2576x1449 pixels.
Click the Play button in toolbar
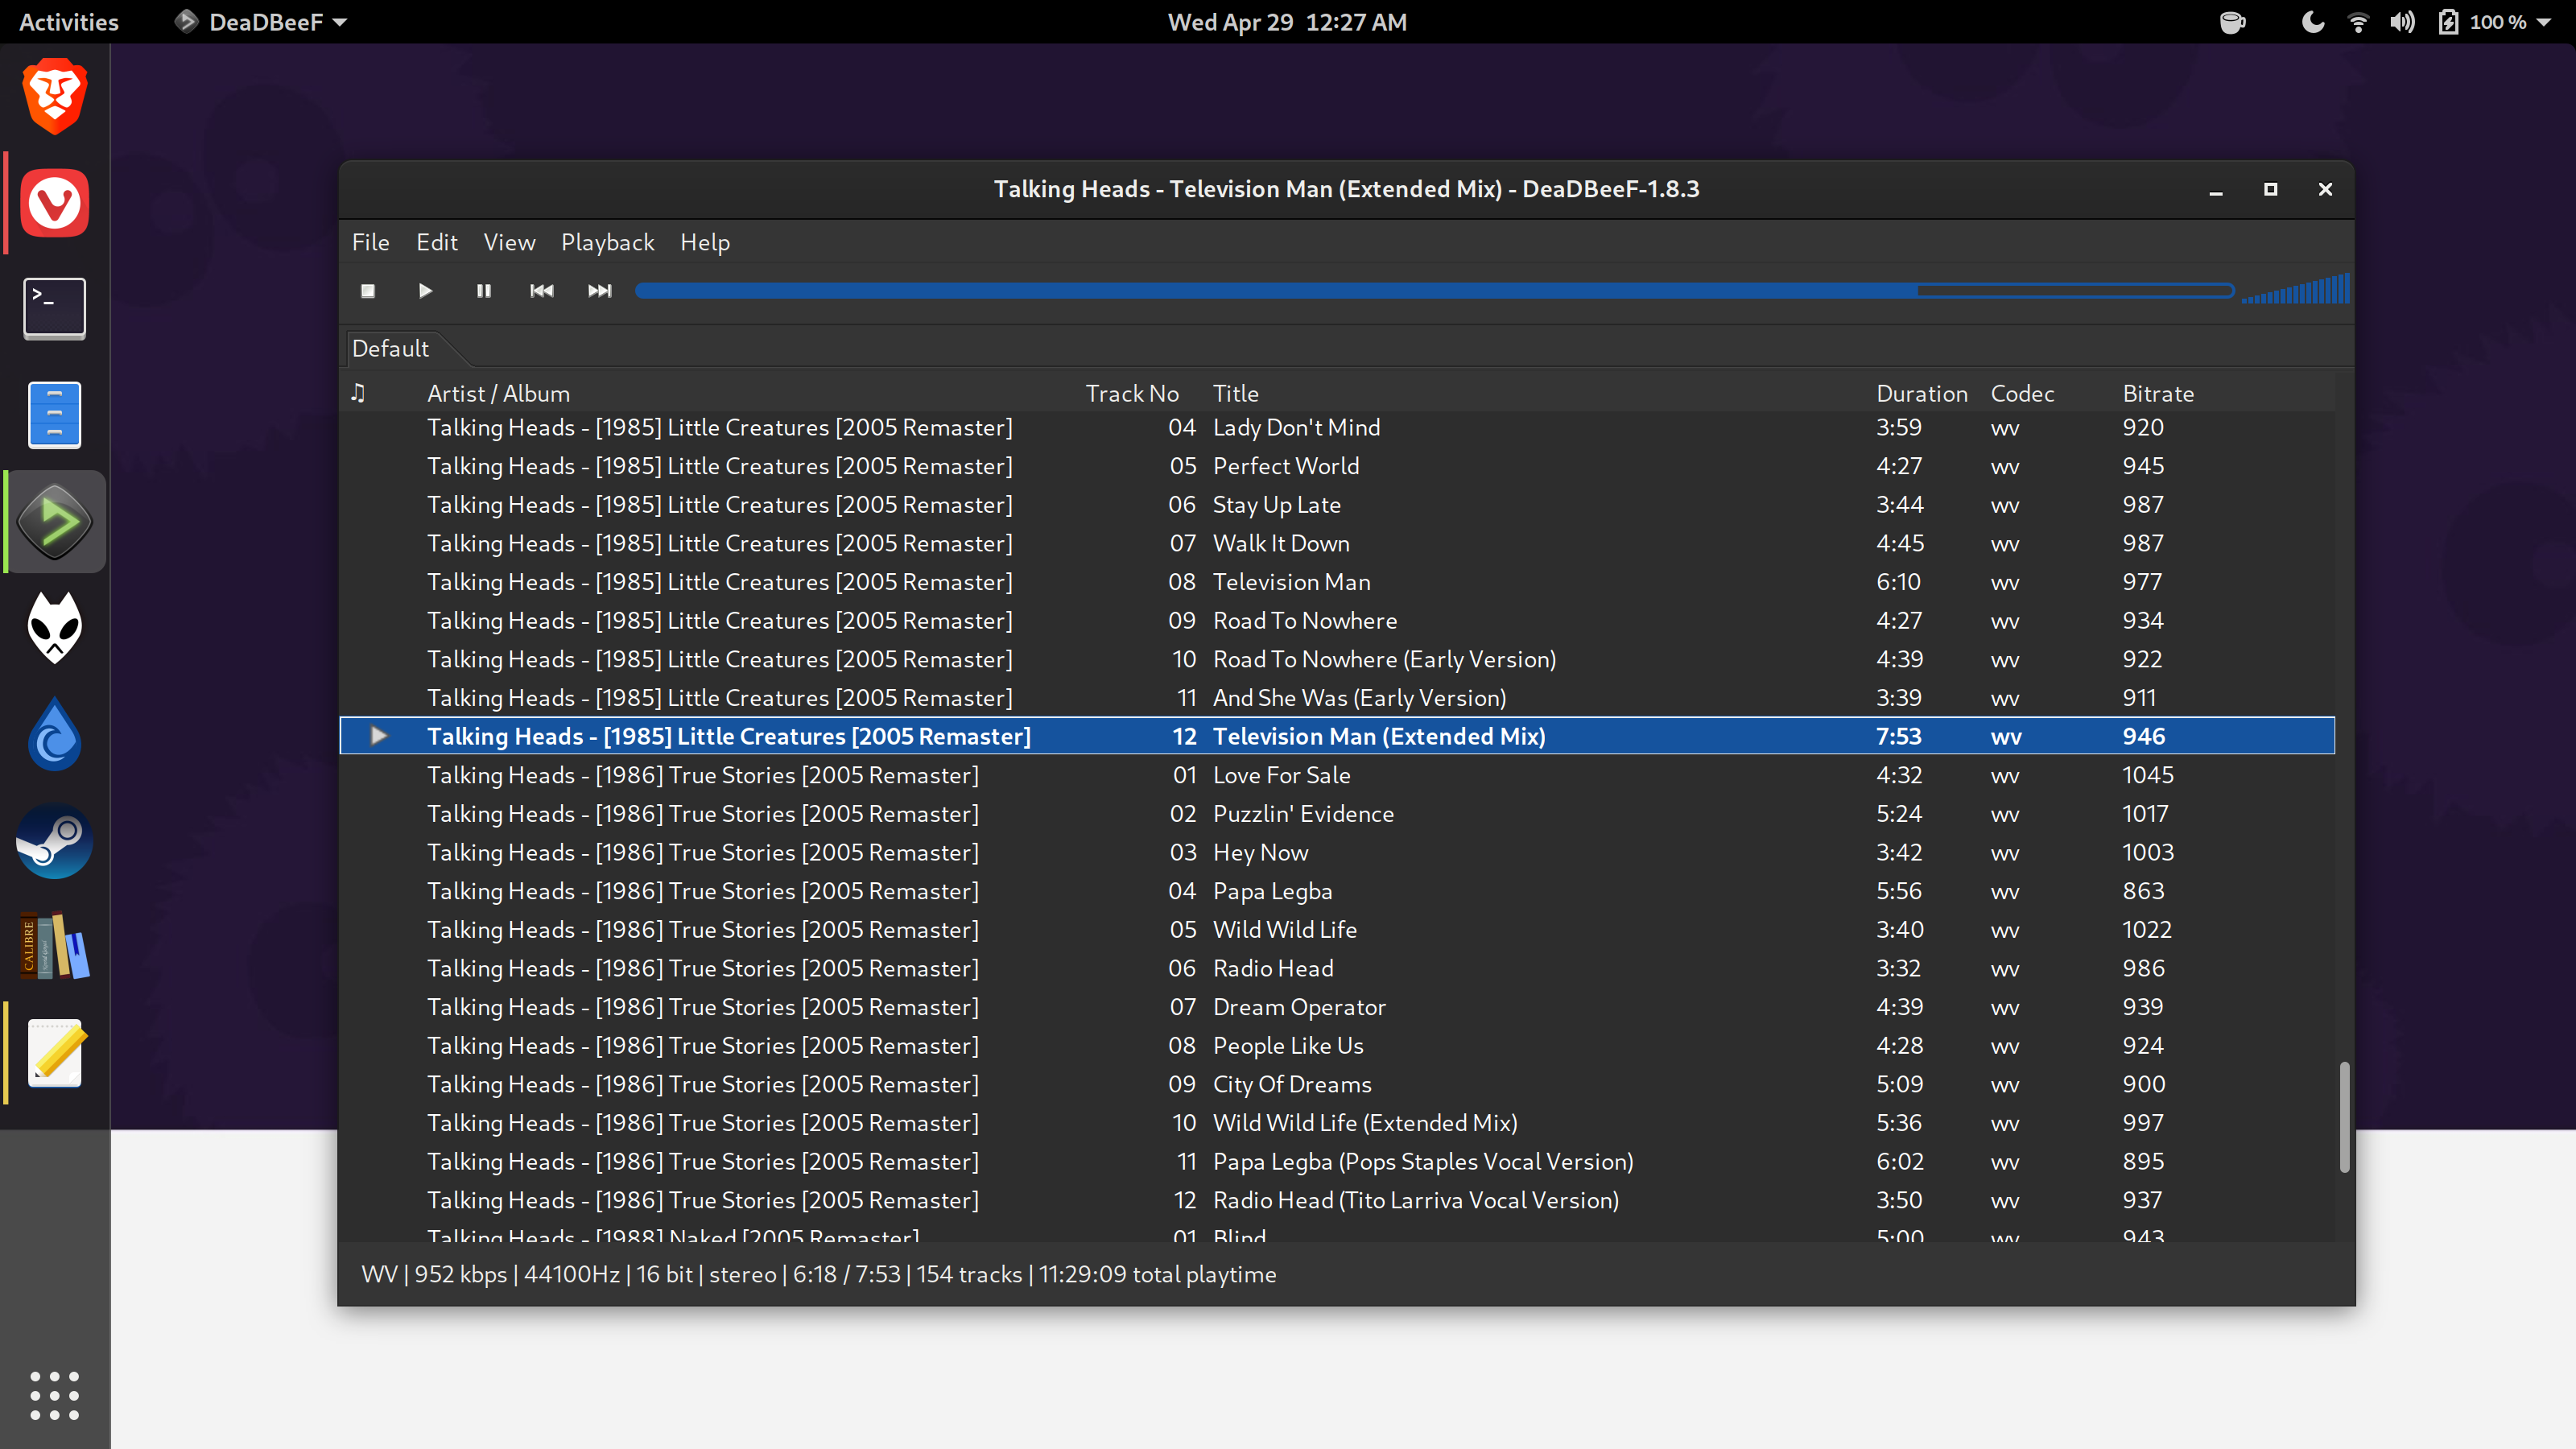(x=425, y=291)
